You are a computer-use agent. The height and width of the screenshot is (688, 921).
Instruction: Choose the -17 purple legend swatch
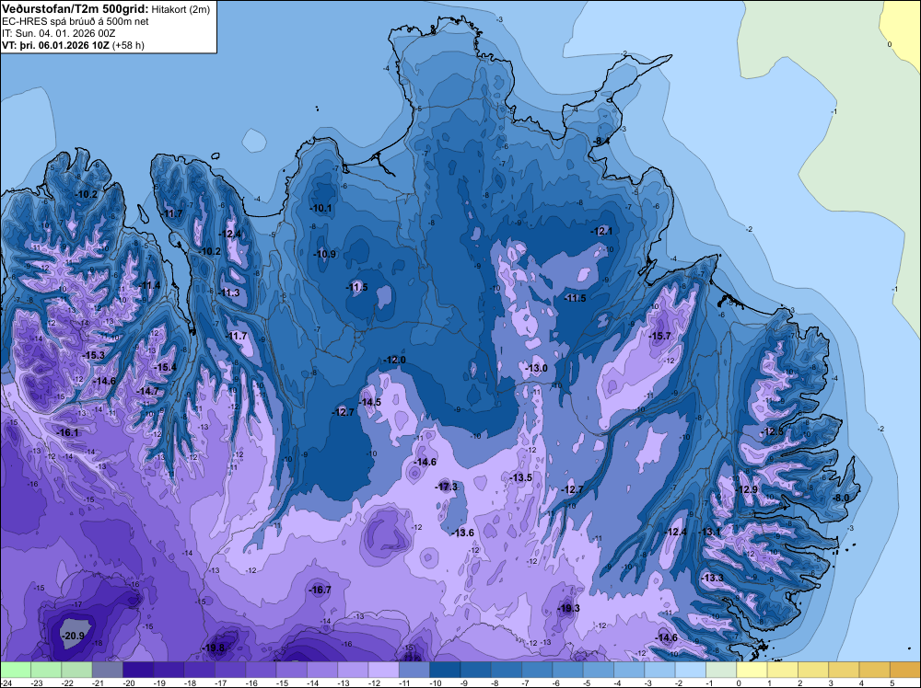click(230, 670)
